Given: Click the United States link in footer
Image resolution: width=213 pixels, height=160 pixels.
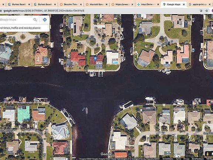Looking at the screenshot, I should point(168,159).
